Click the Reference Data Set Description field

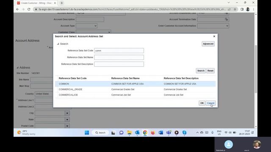coord(119,64)
